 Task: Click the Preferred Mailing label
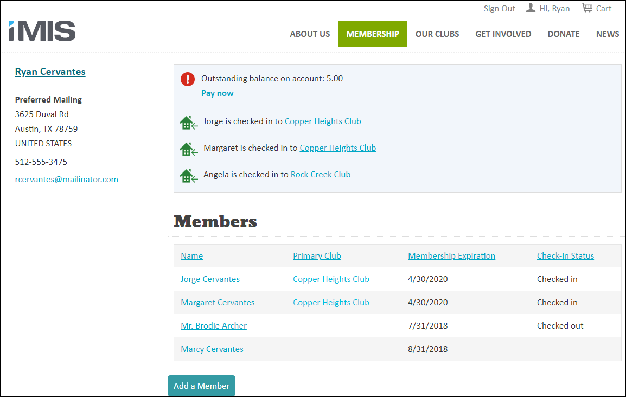tap(48, 99)
